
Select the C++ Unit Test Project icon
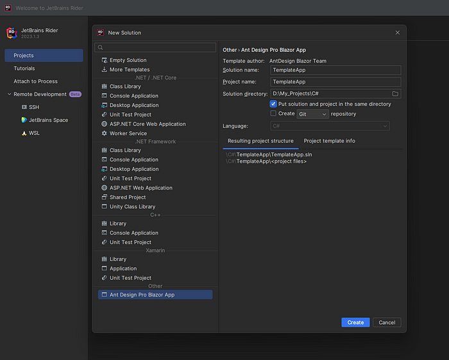104,242
